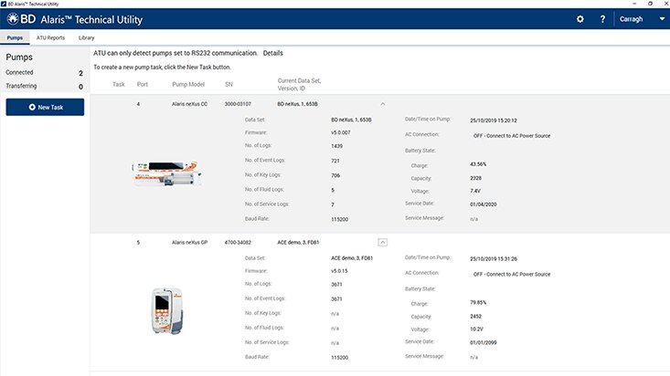Select pump row with SN 4700-34082
Viewport: 670px width, 376px height.
(x=238, y=242)
